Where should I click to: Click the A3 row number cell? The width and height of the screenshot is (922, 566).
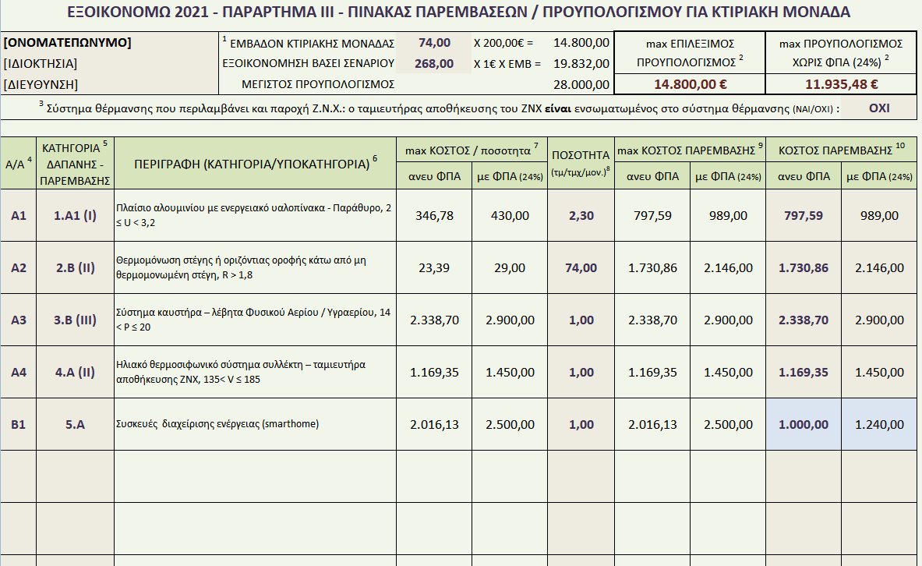[18, 320]
